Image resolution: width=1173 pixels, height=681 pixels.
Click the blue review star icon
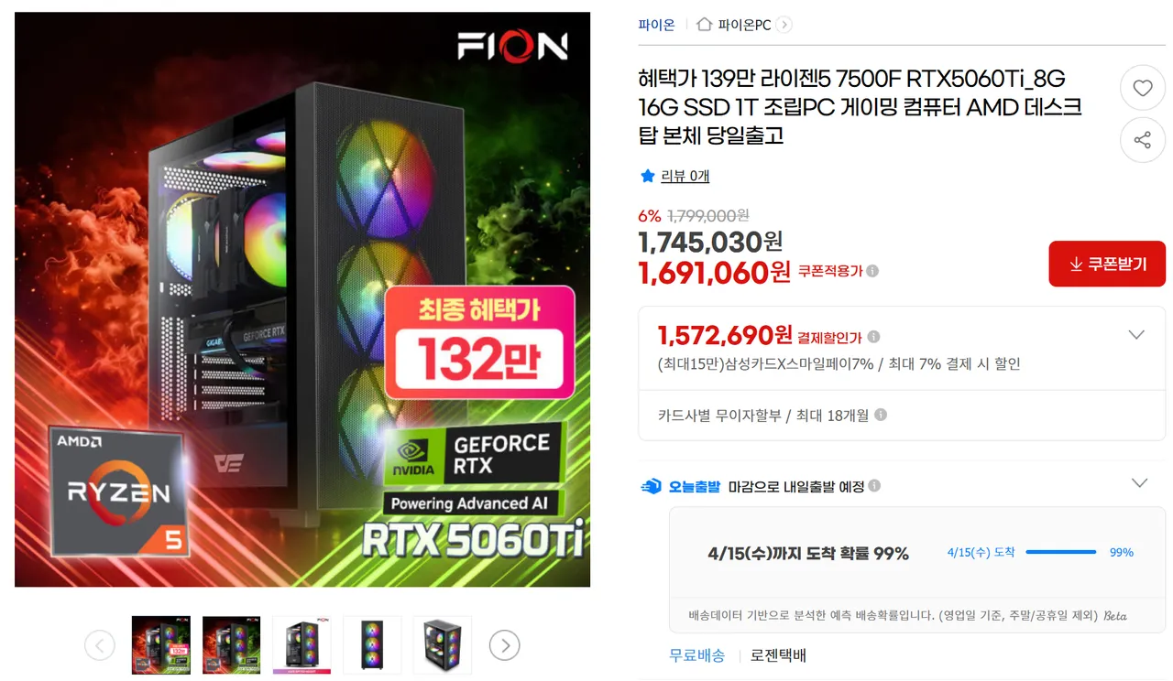[x=648, y=176]
